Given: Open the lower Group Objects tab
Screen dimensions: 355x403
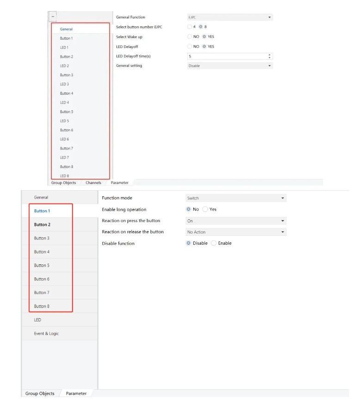Looking at the screenshot, I should [40, 394].
